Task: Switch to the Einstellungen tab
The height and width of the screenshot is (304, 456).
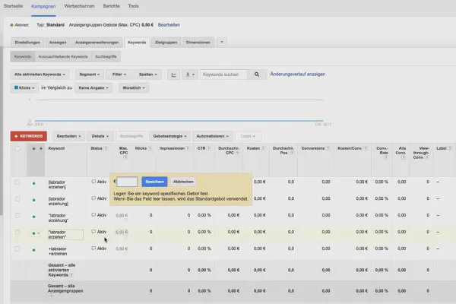Action: [27, 43]
